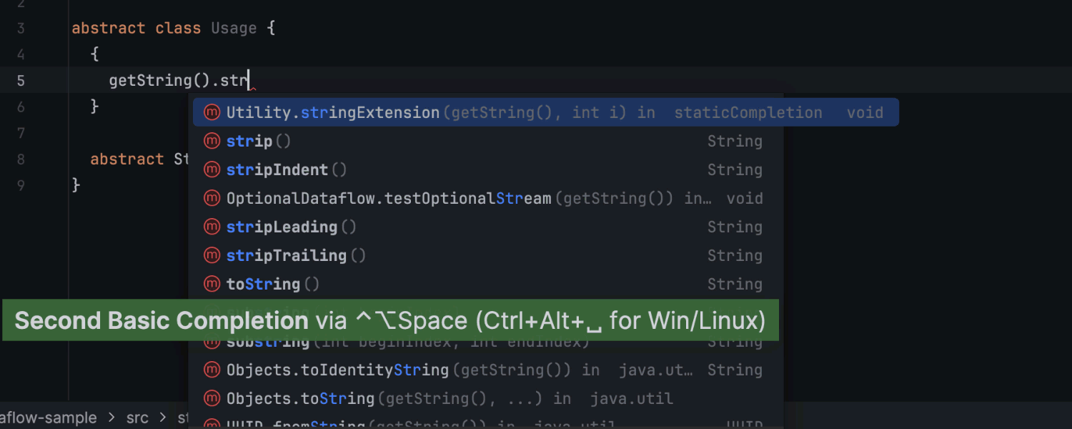
Task: Click method icon beside Objects.toIdentityString
Action: click(x=212, y=370)
